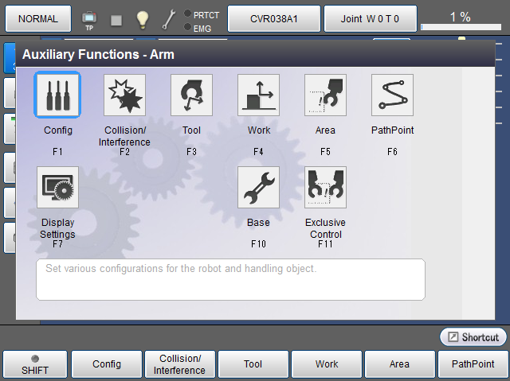Select the PathPoint icon
This screenshot has height=381, width=510.
coord(392,95)
